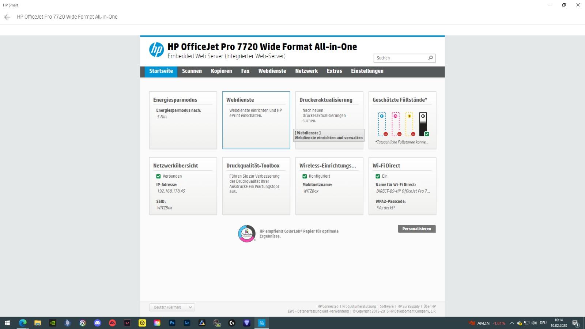Open the HP SureSupply footer link

click(409, 306)
